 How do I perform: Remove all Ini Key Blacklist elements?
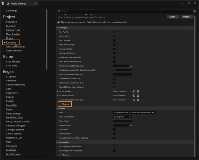pyautogui.click(x=138, y=91)
